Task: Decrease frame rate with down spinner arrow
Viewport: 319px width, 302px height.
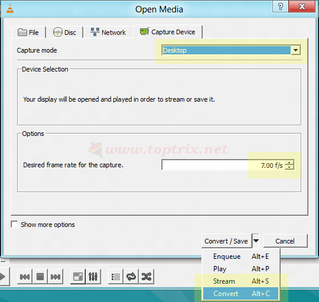Action: pyautogui.click(x=289, y=167)
